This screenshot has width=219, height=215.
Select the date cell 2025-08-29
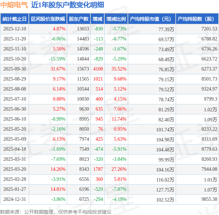pyautogui.click(x=15, y=79)
